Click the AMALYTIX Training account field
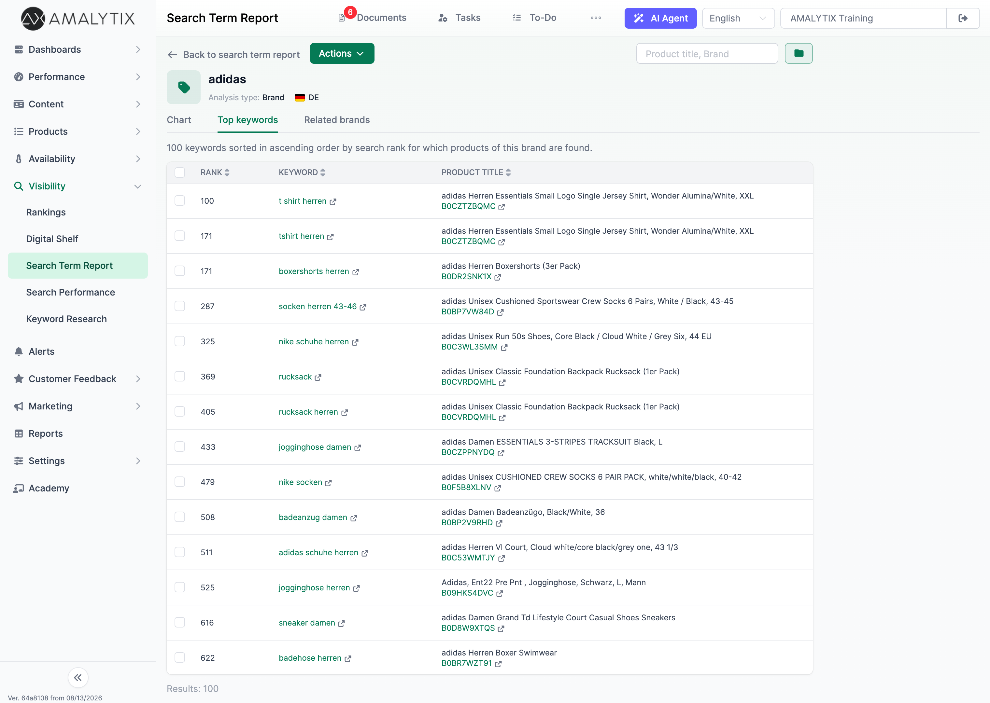990x703 pixels. pos(863,18)
